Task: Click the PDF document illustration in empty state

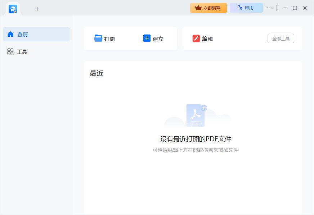Action: (x=196, y=115)
